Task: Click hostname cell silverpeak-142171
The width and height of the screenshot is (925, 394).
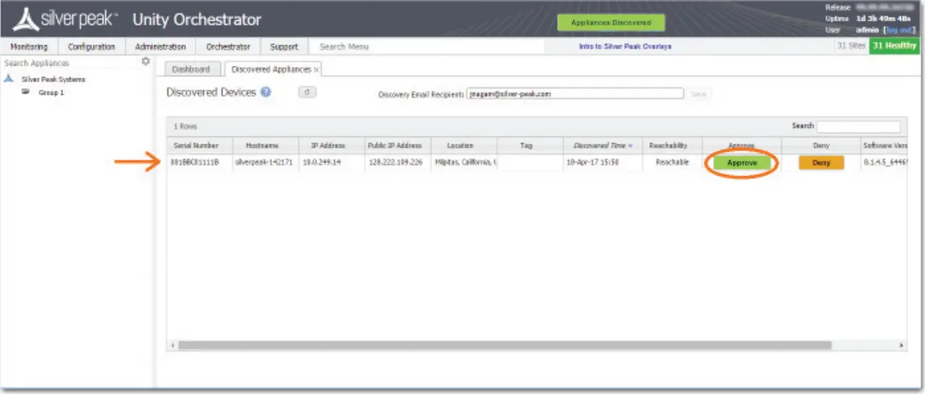Action: [x=266, y=162]
